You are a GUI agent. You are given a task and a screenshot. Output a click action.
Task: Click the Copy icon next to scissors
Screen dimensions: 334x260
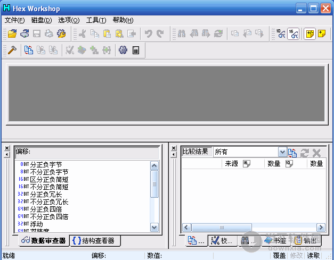click(x=95, y=33)
